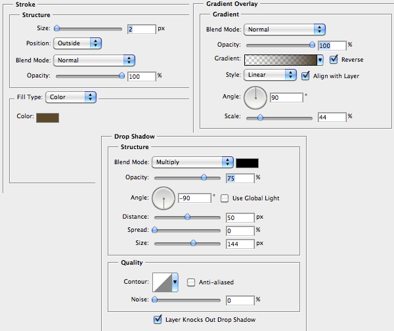
Task: Click the Drop Shadow Distance slider handle
Action: pyautogui.click(x=187, y=217)
